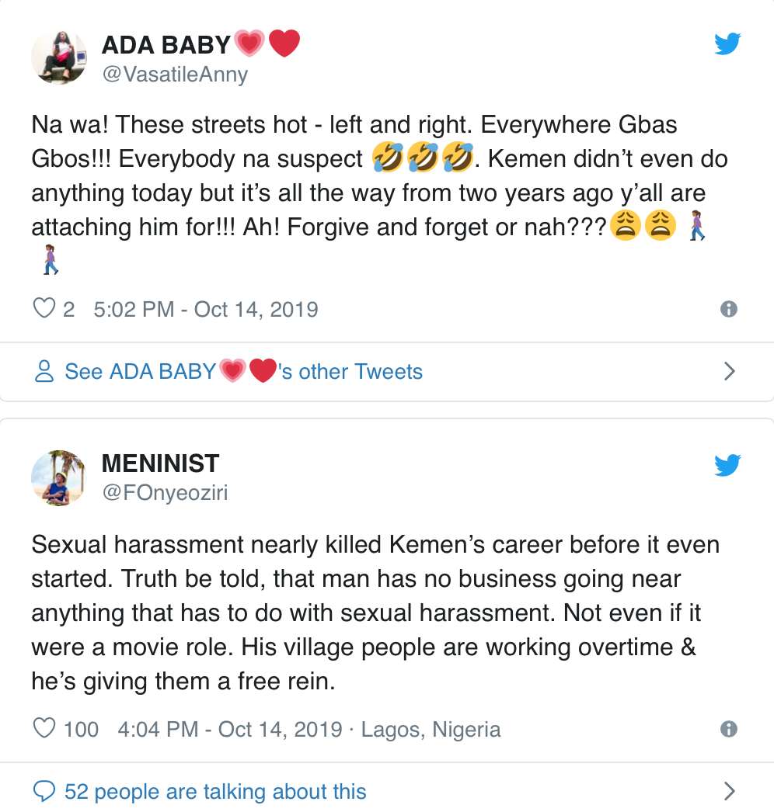Like the ADA BABY tweet heart
Viewport: 774px width, 812px height.
[x=43, y=309]
